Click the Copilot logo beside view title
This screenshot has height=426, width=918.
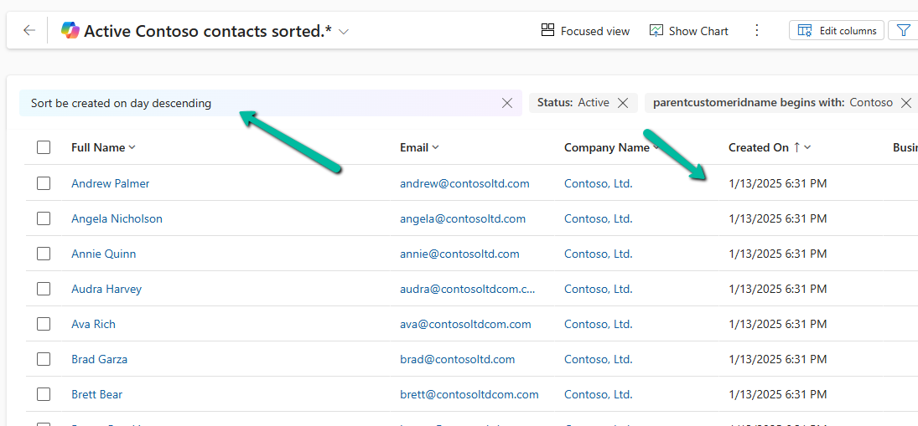(70, 31)
